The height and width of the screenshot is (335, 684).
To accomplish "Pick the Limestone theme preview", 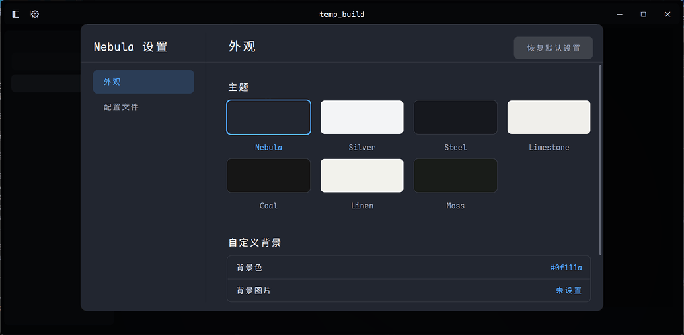I will click(x=549, y=117).
